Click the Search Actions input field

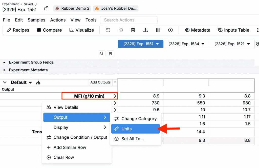tap(129, 20)
